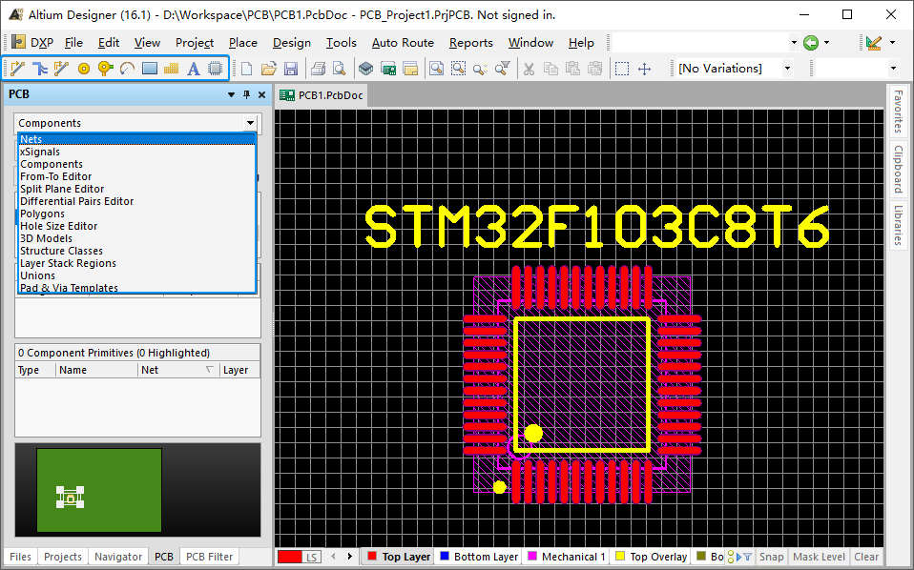Click the Top Overlay yellow color swatch

(620, 556)
